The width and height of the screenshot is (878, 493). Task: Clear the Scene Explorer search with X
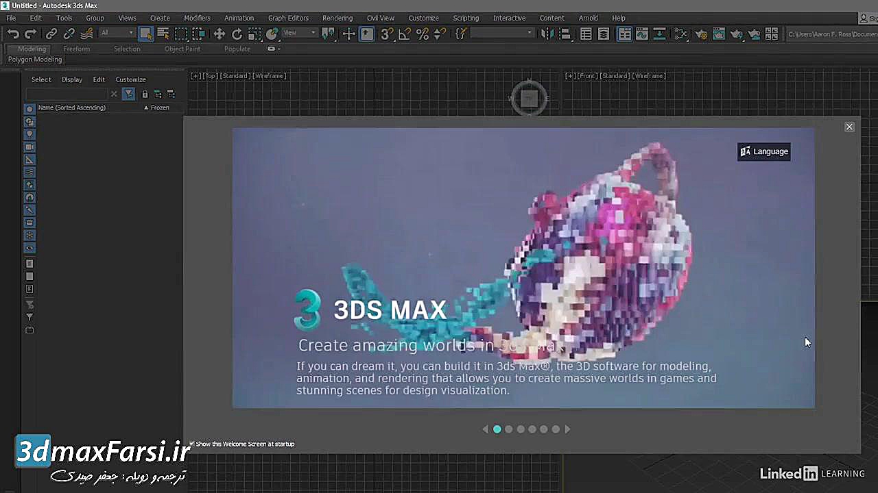click(114, 94)
